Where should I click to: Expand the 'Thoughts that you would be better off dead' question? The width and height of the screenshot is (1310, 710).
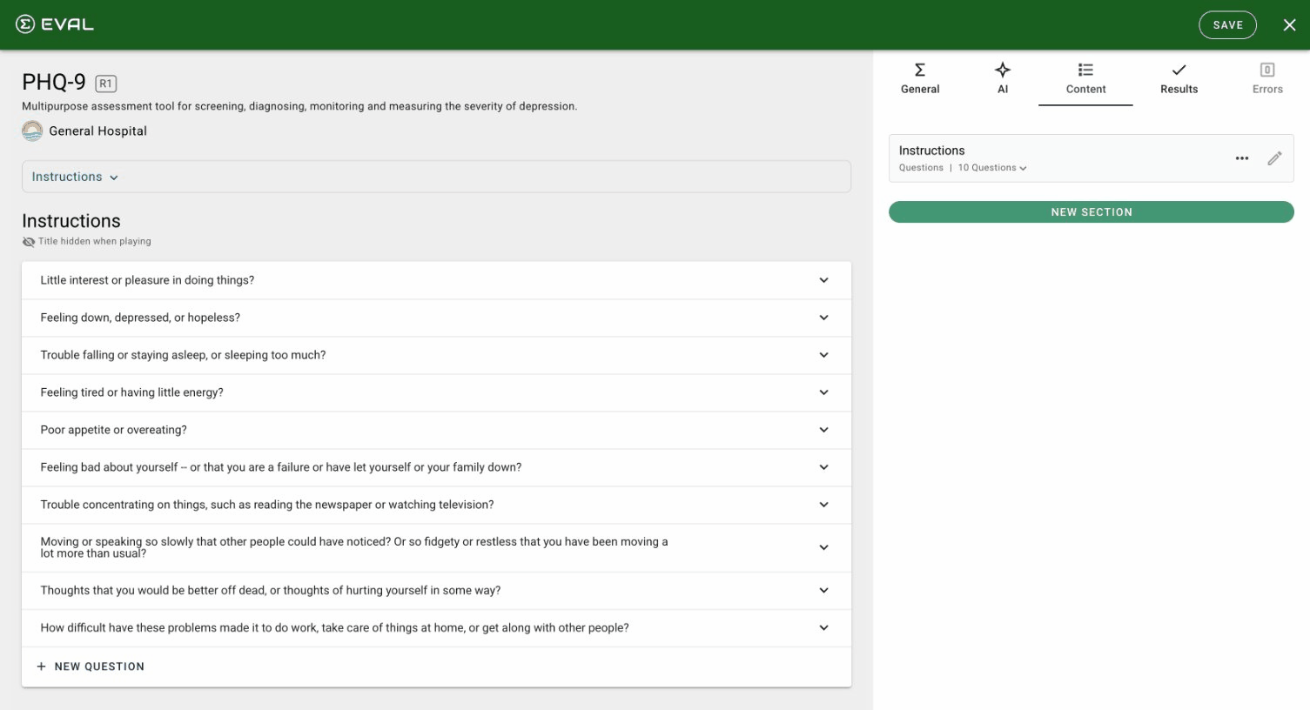point(823,590)
